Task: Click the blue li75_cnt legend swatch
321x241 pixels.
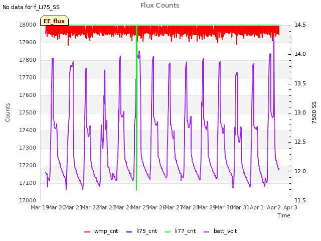Action: pyautogui.click(x=129, y=232)
